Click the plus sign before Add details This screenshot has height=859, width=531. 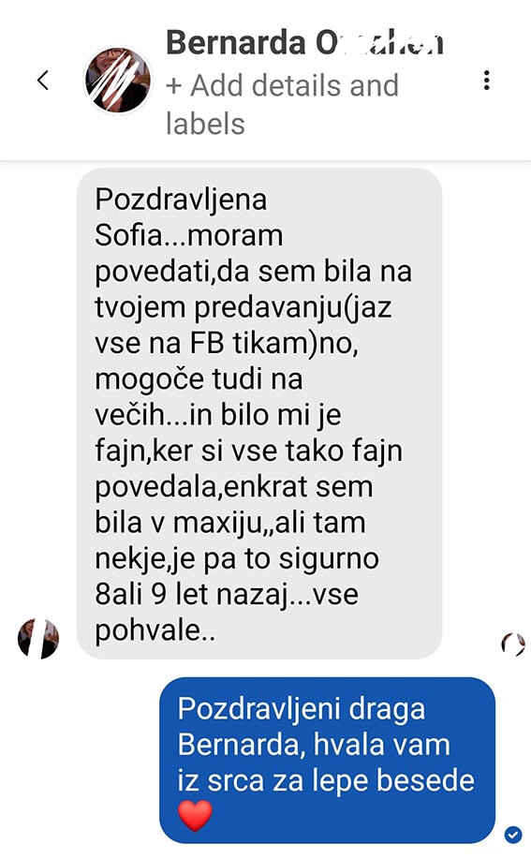173,86
